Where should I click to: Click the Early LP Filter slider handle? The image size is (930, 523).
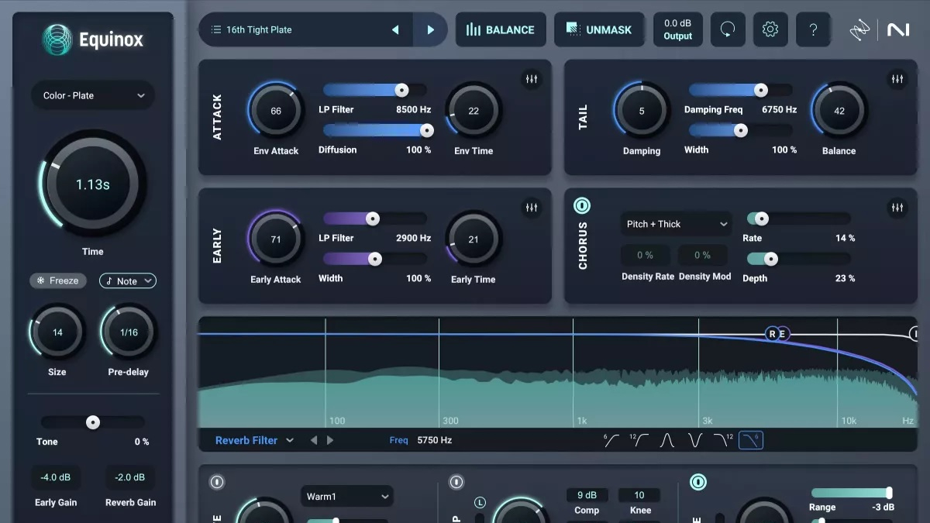coord(373,218)
